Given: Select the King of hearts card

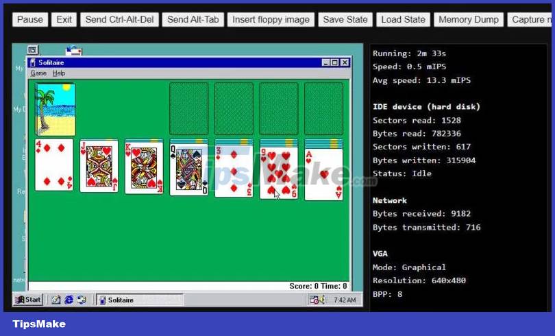Looking at the screenshot, I should [144, 168].
